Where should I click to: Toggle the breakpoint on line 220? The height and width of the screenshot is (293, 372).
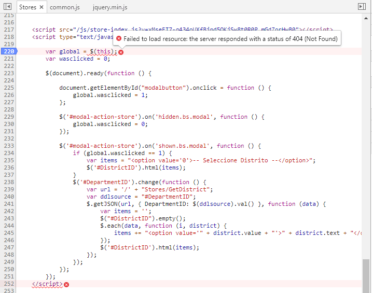(9, 51)
